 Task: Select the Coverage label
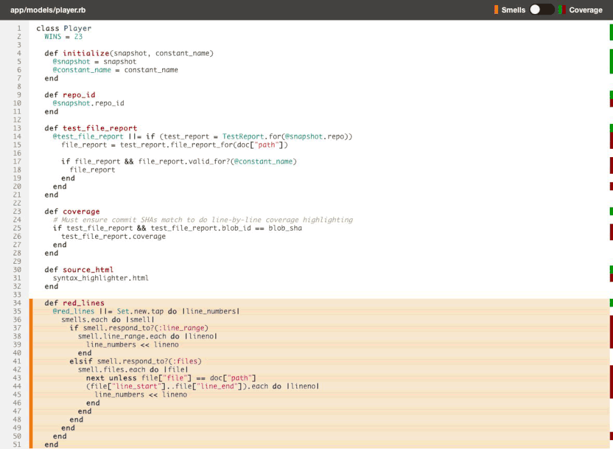tap(586, 10)
